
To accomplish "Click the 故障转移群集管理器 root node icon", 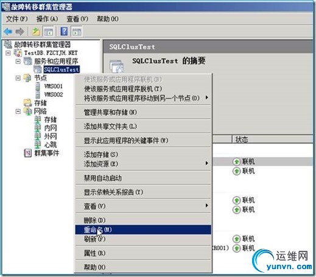I will point(8,44).
